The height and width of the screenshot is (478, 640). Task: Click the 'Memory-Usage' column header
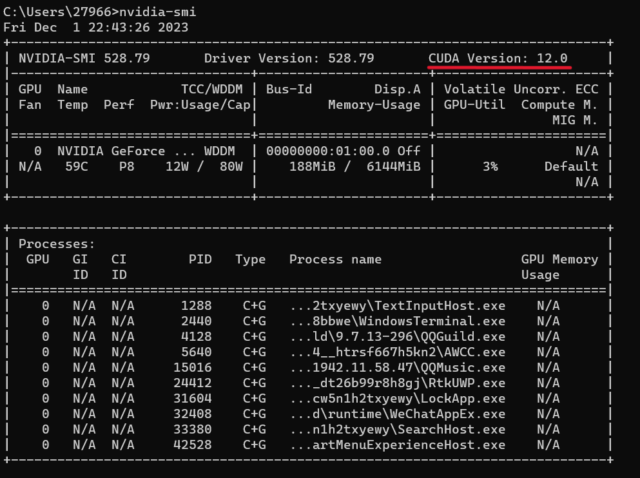click(x=374, y=105)
